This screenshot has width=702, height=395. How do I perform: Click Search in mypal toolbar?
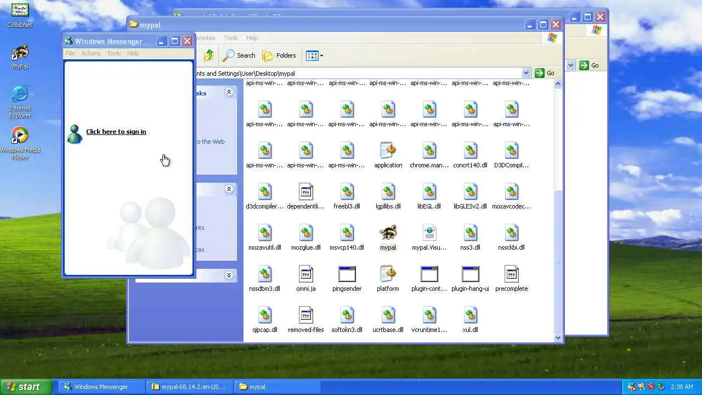(x=239, y=55)
